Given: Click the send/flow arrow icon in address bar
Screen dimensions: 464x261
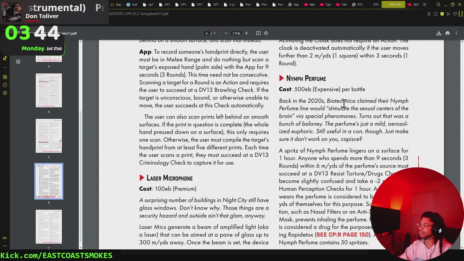Looking at the screenshot, I should click(x=448, y=14).
